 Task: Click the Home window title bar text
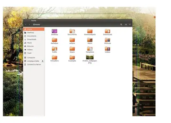coord(34,21)
